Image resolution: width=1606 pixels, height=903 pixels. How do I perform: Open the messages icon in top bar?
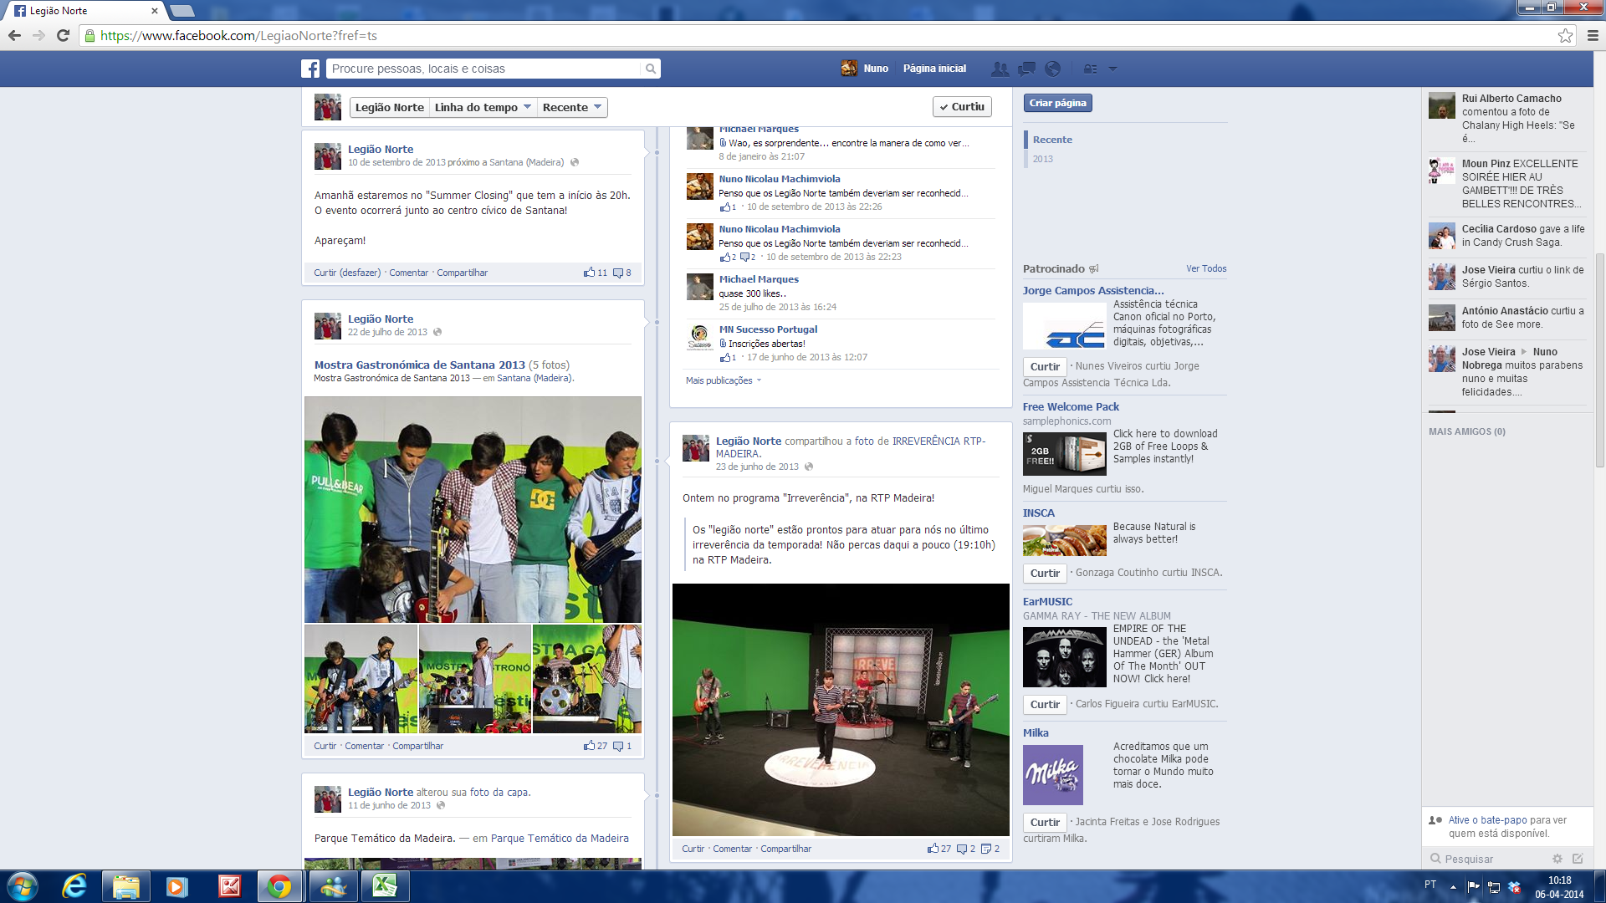pos(1026,69)
